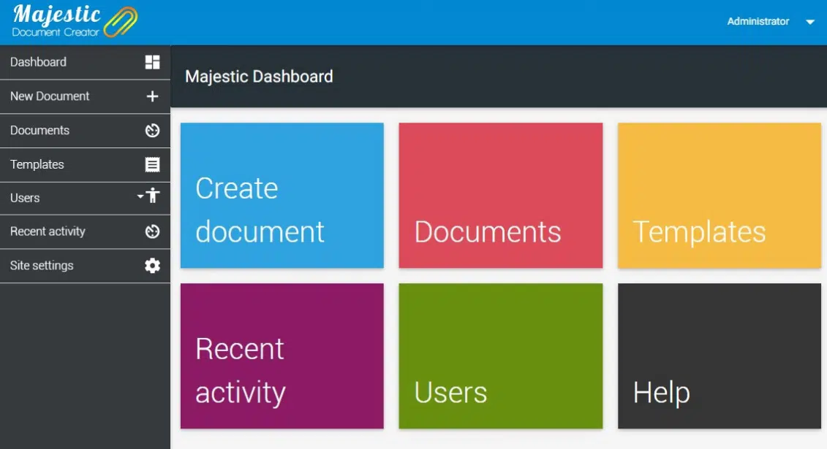Open the green Users tile
This screenshot has width=827, height=449.
click(x=500, y=356)
